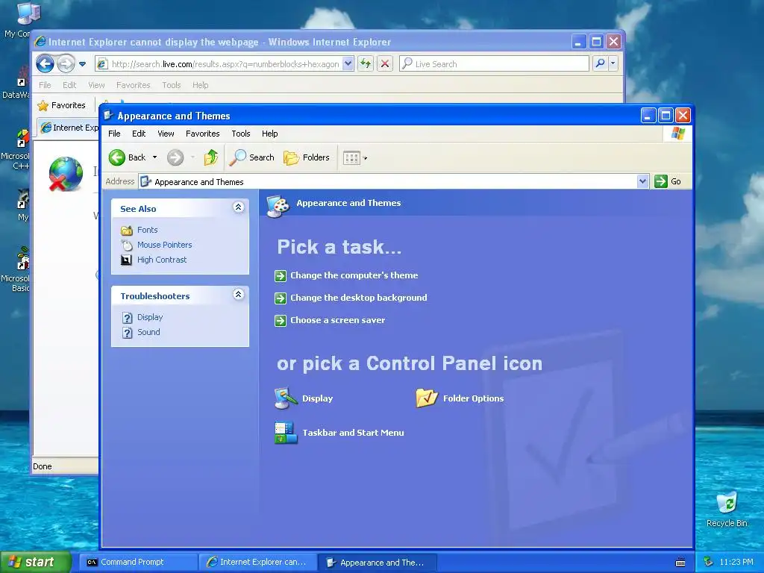Switch to Command Prompt taskbar button
The height and width of the screenshot is (573, 764).
point(138,563)
